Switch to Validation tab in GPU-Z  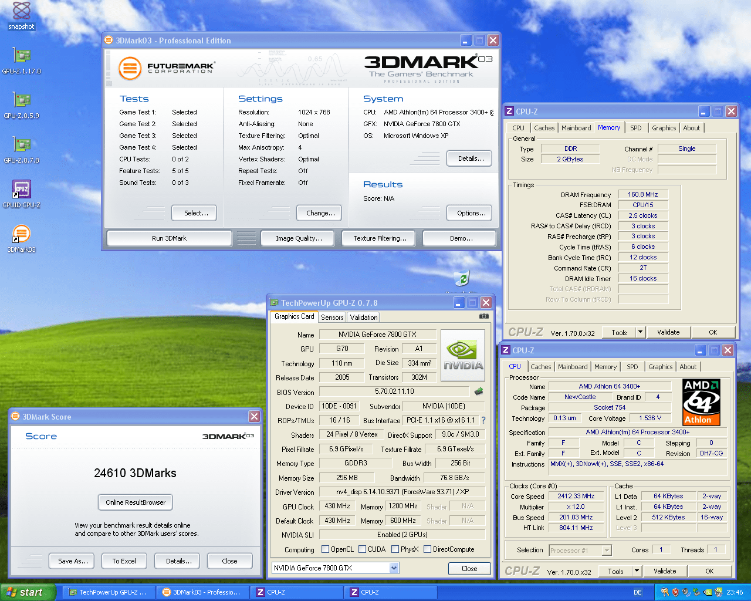coord(364,317)
